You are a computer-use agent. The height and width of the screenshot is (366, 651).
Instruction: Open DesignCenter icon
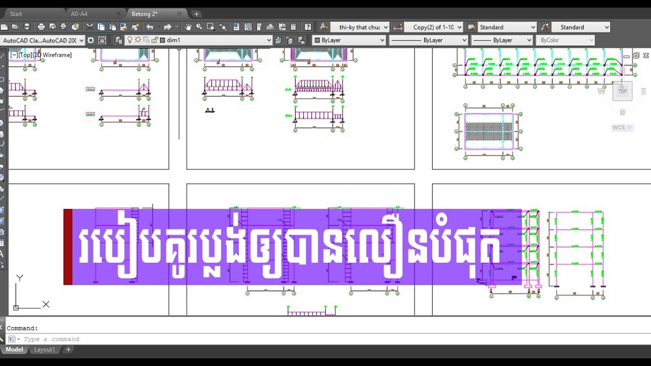pyautogui.click(x=248, y=27)
